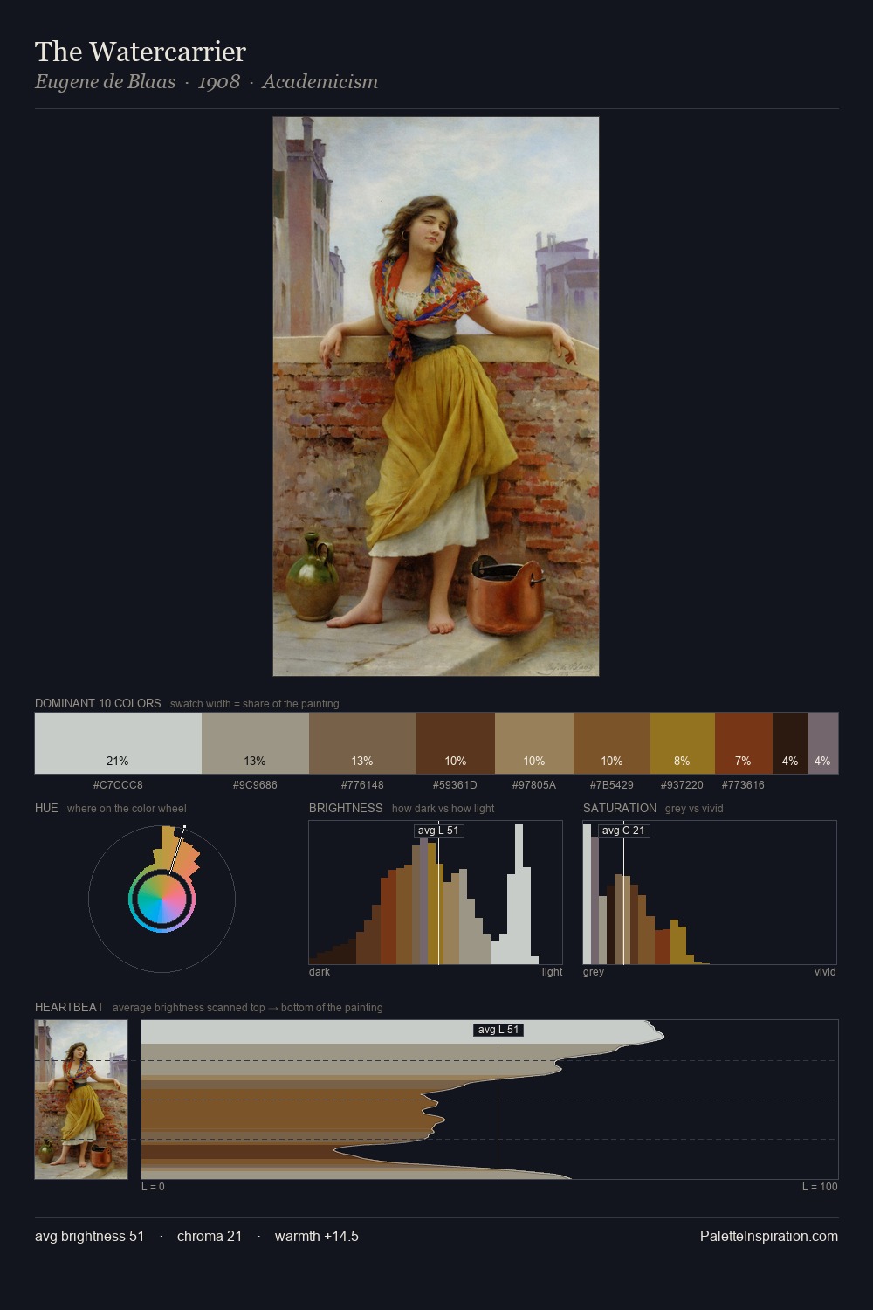Click the 'light' axis label
Viewport: 873px width, 1310px height.
(x=553, y=972)
